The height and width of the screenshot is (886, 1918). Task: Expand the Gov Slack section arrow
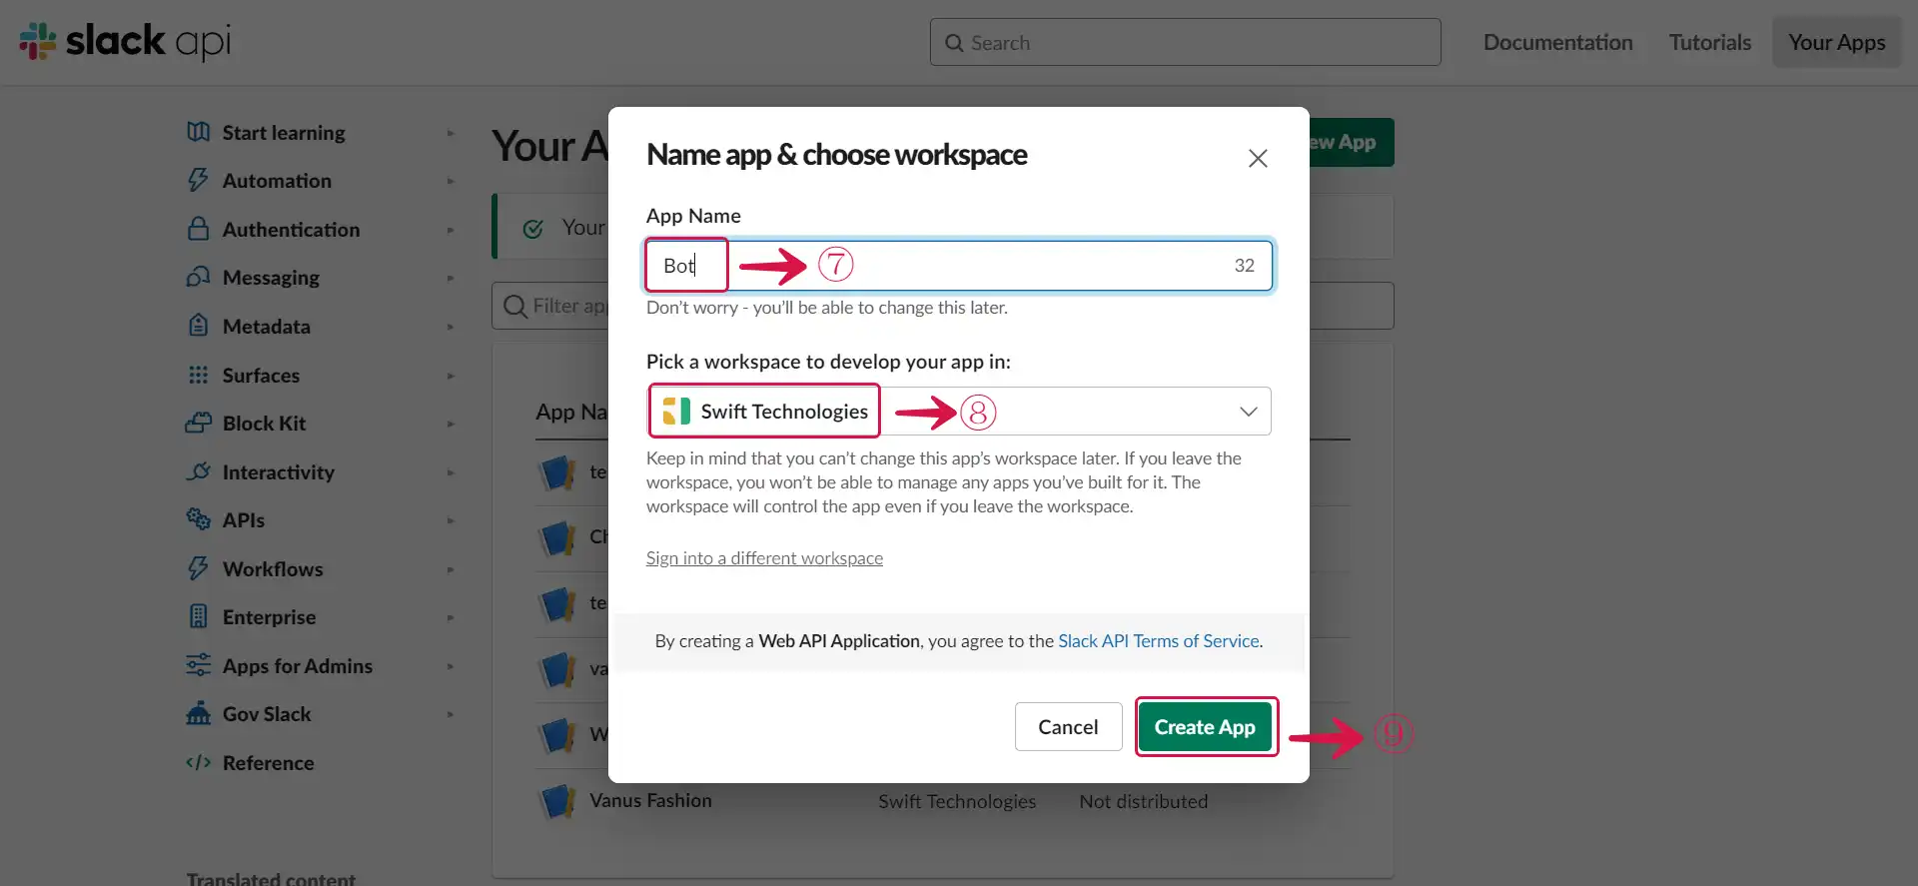(x=451, y=714)
